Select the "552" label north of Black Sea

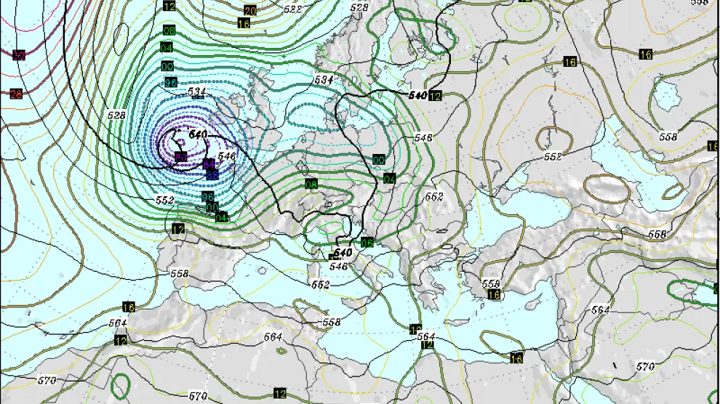click(553, 156)
